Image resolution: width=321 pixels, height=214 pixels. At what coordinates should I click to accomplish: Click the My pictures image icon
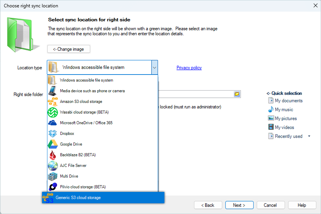point(271,118)
